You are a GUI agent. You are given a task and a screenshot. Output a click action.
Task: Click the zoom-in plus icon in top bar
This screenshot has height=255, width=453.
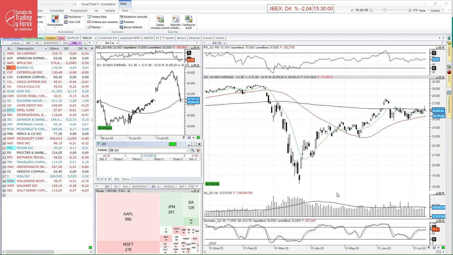tap(410, 10)
